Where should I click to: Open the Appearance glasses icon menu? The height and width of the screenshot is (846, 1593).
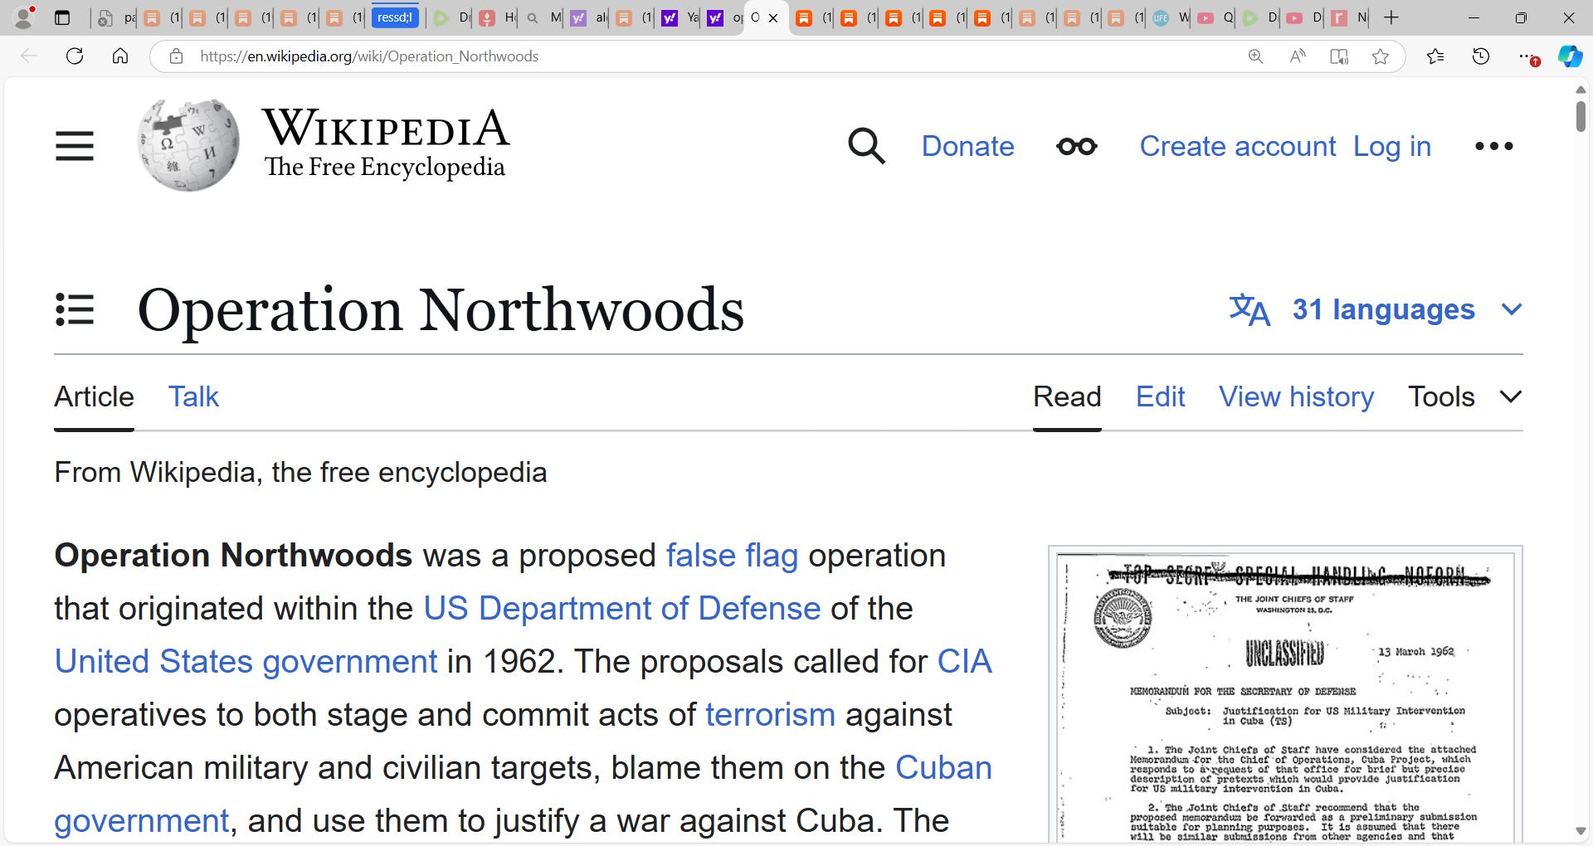1077,147
